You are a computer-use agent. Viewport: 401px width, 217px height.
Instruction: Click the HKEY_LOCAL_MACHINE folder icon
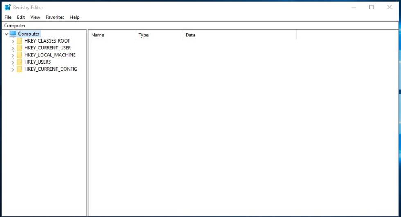click(x=20, y=55)
